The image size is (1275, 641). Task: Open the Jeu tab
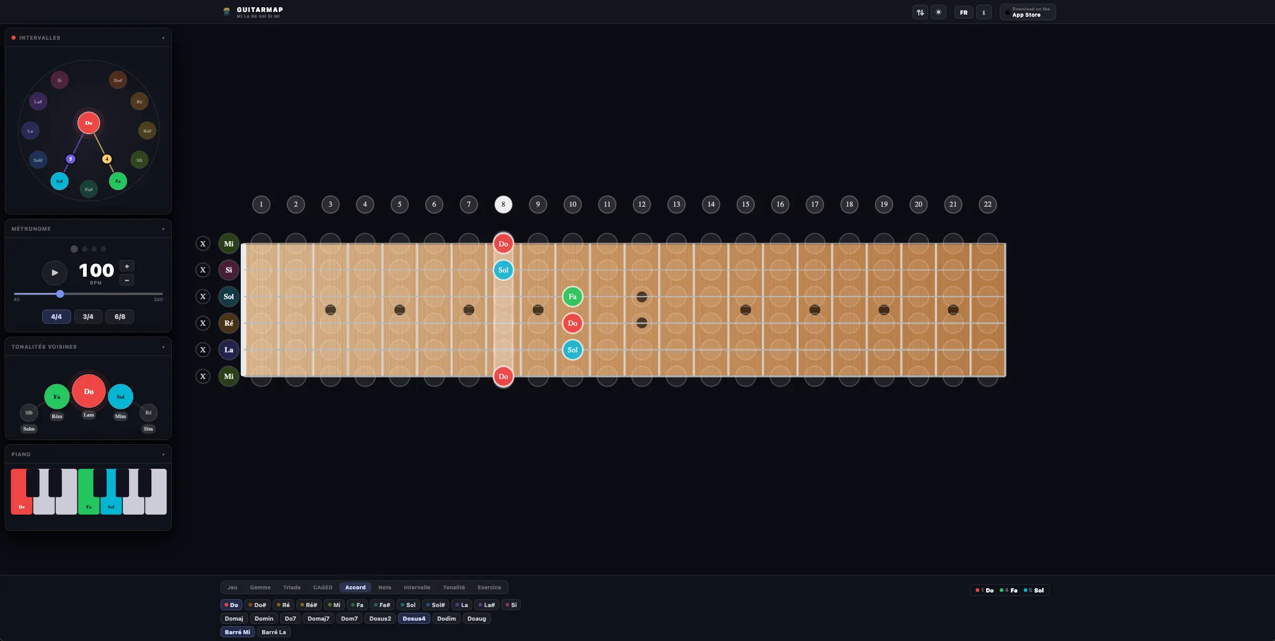(232, 587)
